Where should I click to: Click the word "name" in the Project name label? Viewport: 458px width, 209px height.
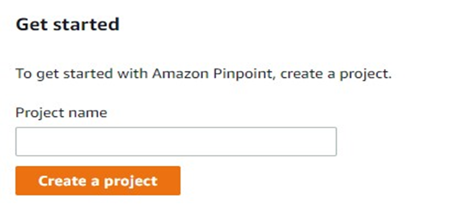(x=87, y=113)
